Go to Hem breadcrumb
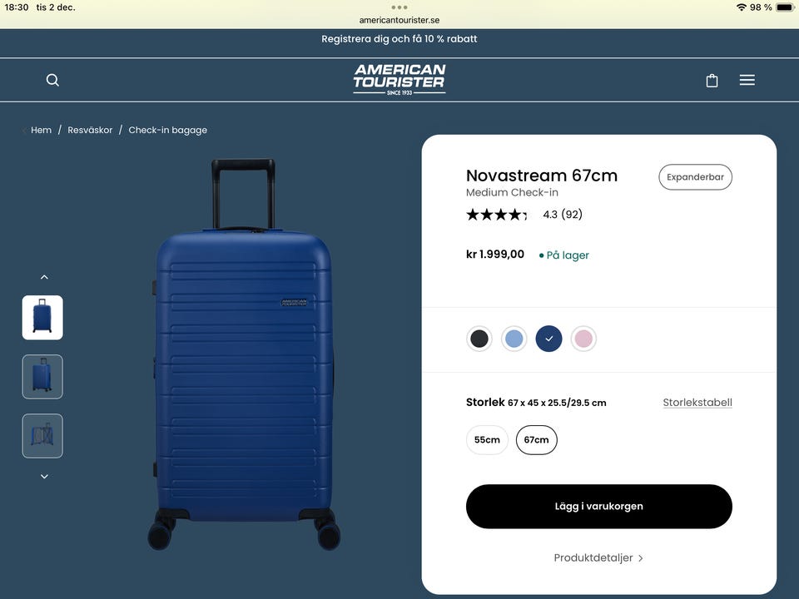This screenshot has height=599, width=799. click(41, 131)
